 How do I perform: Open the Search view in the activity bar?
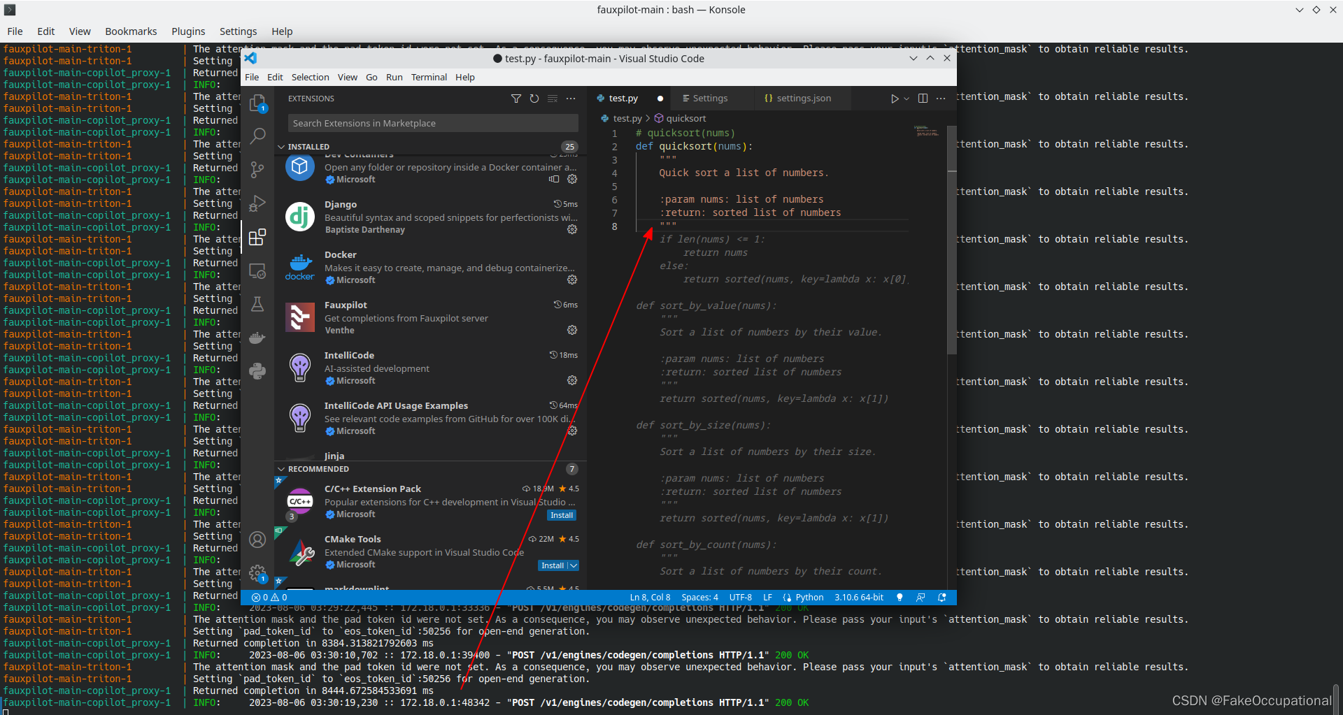pyautogui.click(x=257, y=136)
